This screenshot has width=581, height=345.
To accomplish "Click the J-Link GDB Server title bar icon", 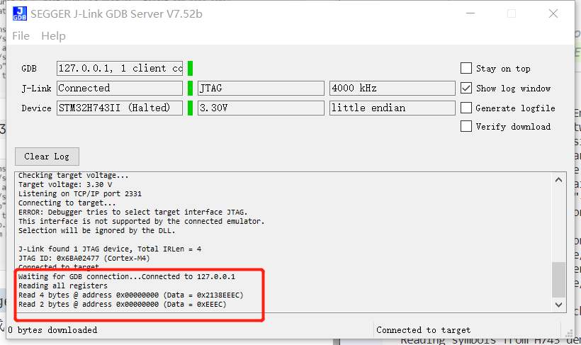I will [20, 13].
